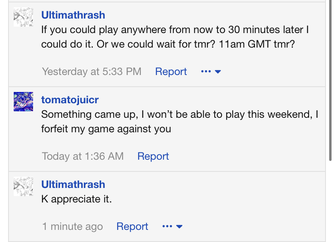Click the three dots under 'K appreciate it.'
Viewport: 334px width, 242px height.
point(167,227)
